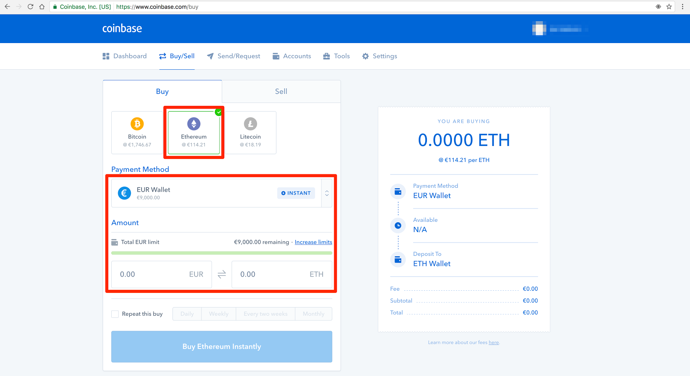Click the EUR amount input field
Screen dimensions: 690x376
point(162,274)
